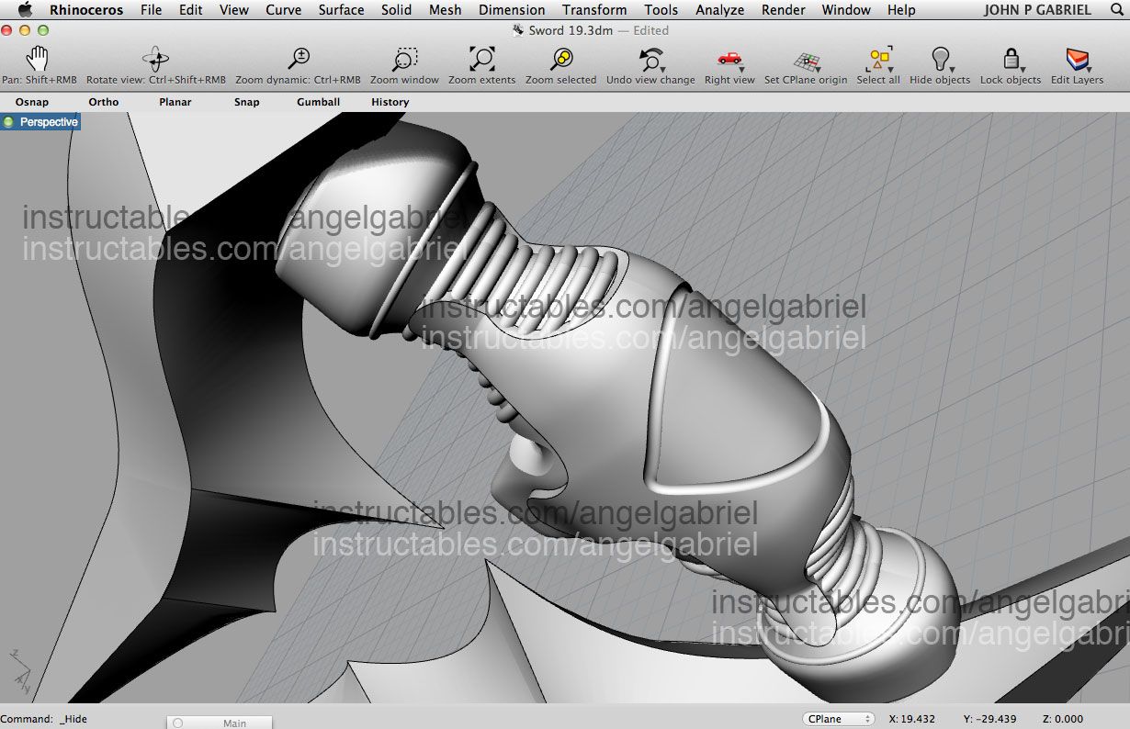Toggle the Gumball widget

[x=319, y=102]
